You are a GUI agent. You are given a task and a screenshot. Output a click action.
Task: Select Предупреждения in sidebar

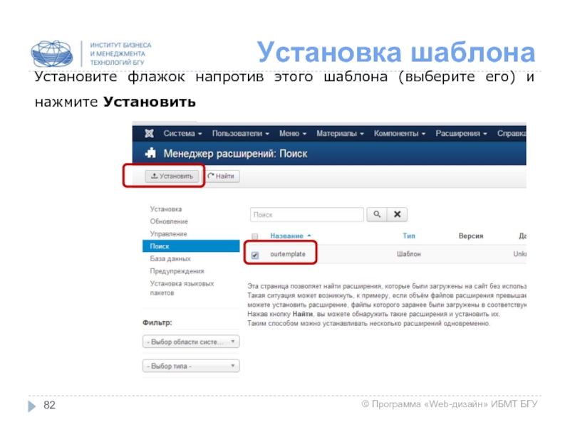(x=177, y=271)
